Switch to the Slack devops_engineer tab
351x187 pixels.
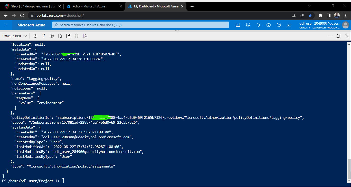31,6
